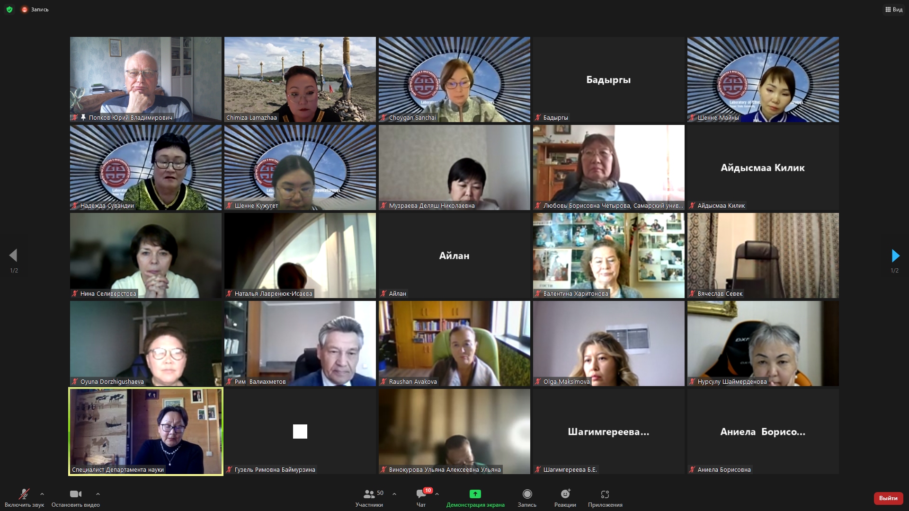Click the Record icon in bottom toolbar
This screenshot has width=909, height=511.
pos(527,494)
